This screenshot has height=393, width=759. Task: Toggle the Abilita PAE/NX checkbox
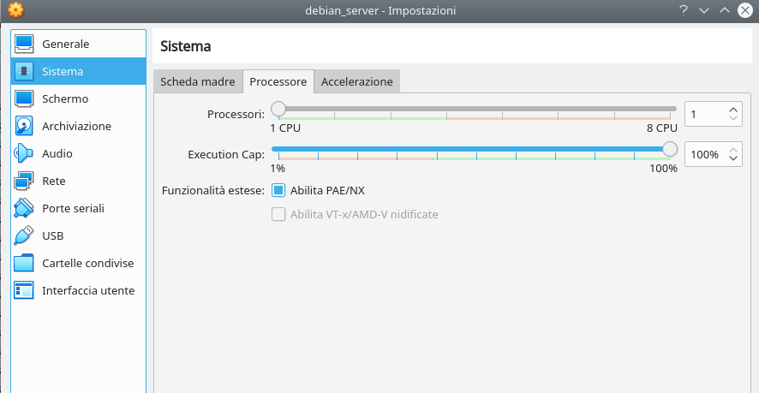click(x=278, y=190)
